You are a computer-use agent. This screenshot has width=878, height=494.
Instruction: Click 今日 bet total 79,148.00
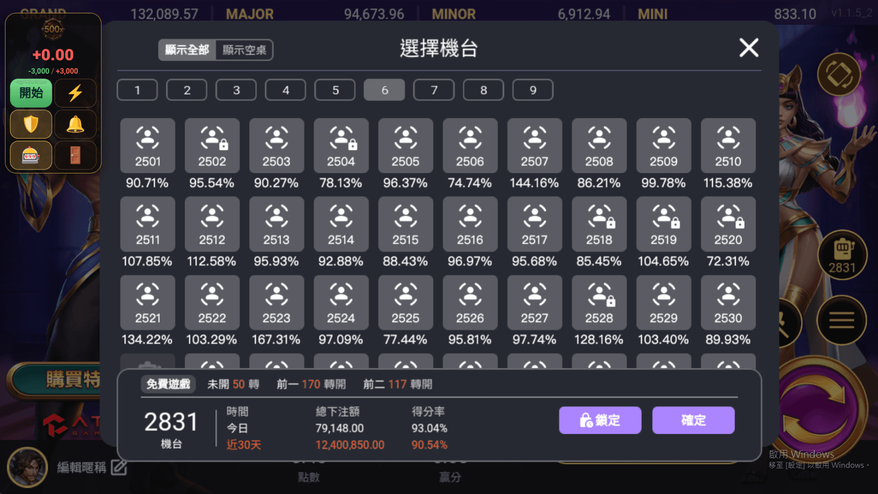tap(340, 428)
